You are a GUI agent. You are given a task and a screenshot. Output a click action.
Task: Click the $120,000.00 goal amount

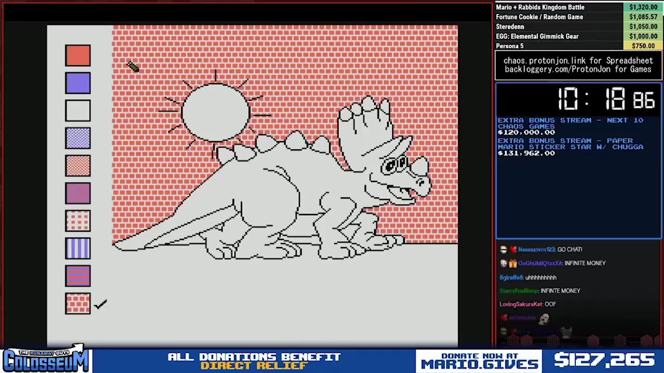click(x=526, y=133)
